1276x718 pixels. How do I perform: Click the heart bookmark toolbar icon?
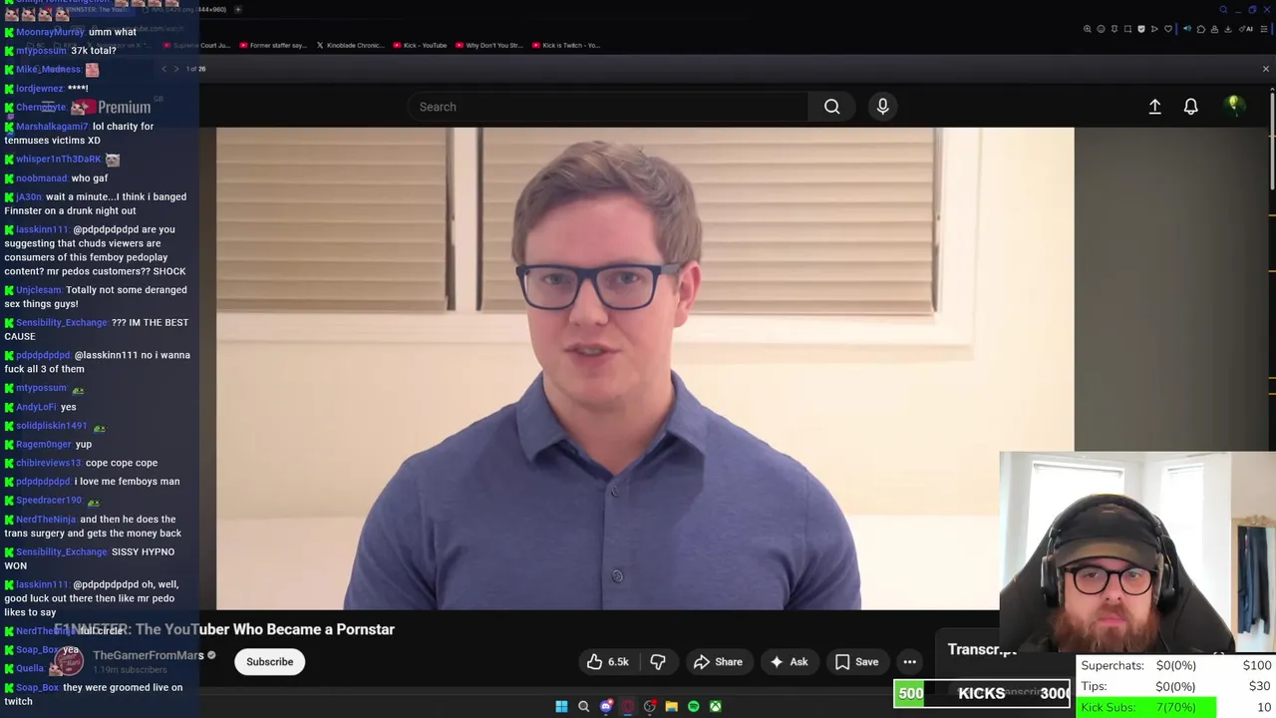(1168, 29)
